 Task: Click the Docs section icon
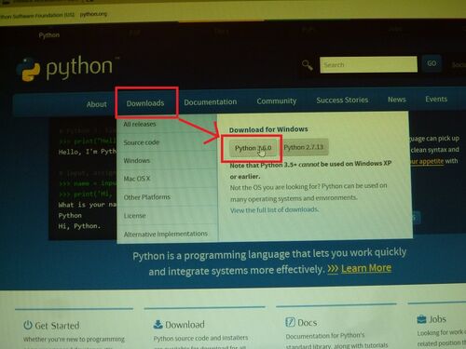[x=290, y=322]
